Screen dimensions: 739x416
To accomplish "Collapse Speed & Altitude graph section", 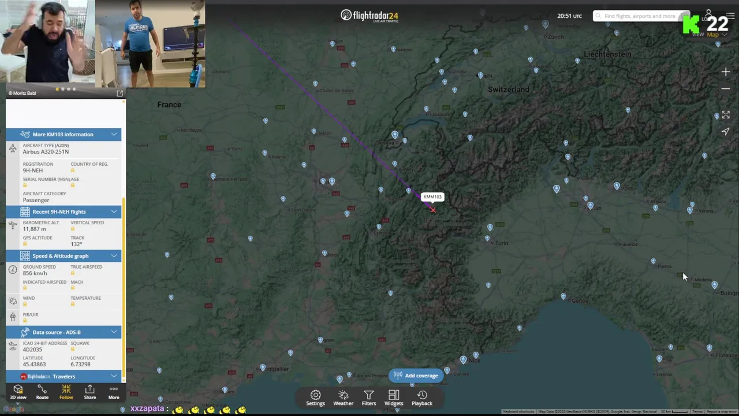I will (x=64, y=255).
